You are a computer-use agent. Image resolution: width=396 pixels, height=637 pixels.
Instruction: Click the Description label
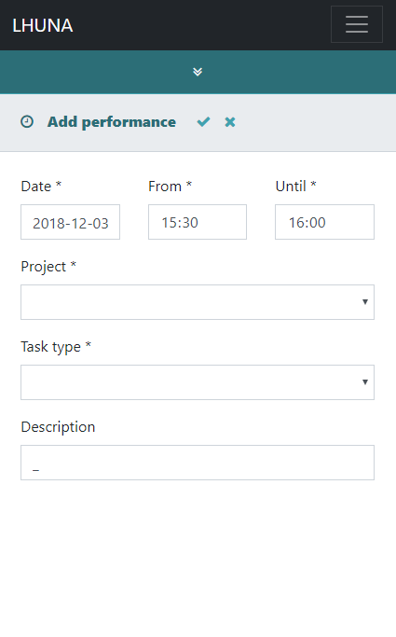pos(58,427)
